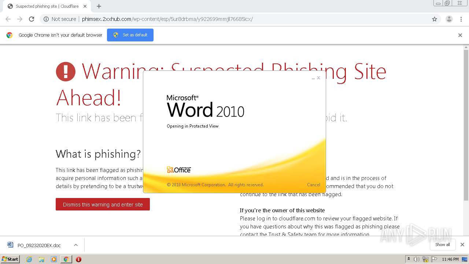
Task: Click the Chrome back arrow
Action: tap(8, 19)
